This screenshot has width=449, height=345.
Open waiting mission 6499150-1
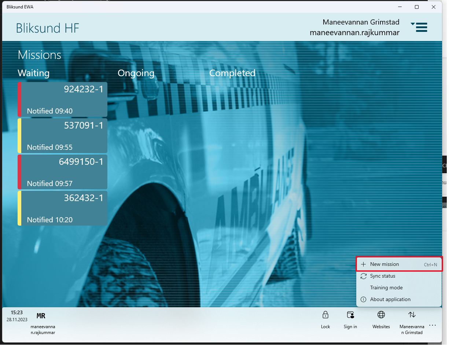62,172
